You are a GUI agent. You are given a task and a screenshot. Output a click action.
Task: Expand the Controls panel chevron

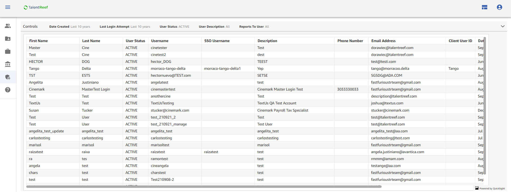(503, 26)
